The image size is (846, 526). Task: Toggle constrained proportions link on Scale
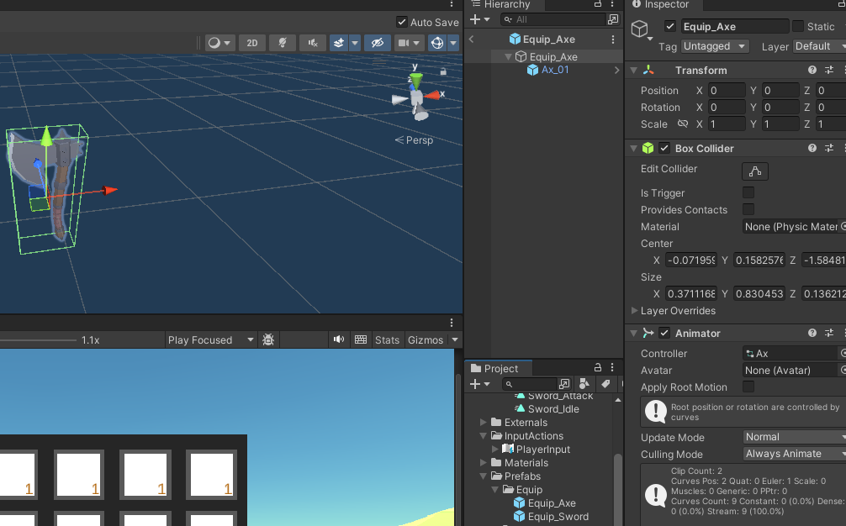point(683,124)
